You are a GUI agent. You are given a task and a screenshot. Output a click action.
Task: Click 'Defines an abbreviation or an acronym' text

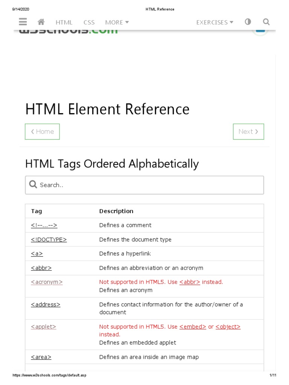pyautogui.click(x=151, y=268)
